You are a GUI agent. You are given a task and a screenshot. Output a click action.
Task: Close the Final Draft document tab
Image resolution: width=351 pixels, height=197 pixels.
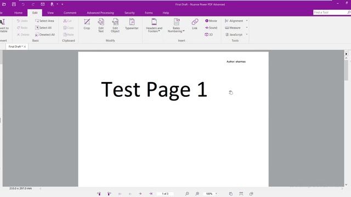[x=25, y=47]
